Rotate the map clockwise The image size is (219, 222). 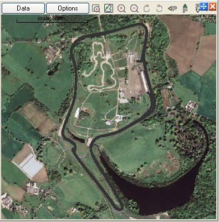[146, 8]
